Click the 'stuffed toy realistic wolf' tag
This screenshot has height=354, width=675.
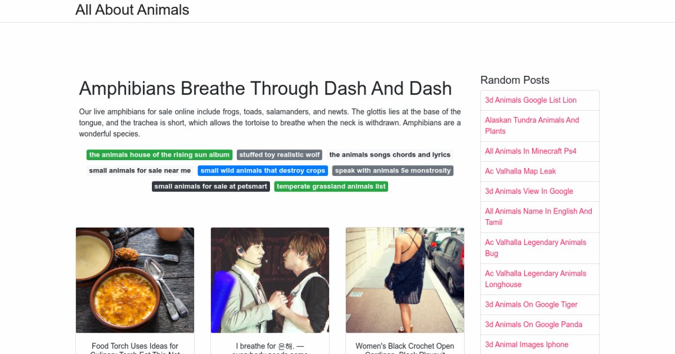tap(280, 155)
